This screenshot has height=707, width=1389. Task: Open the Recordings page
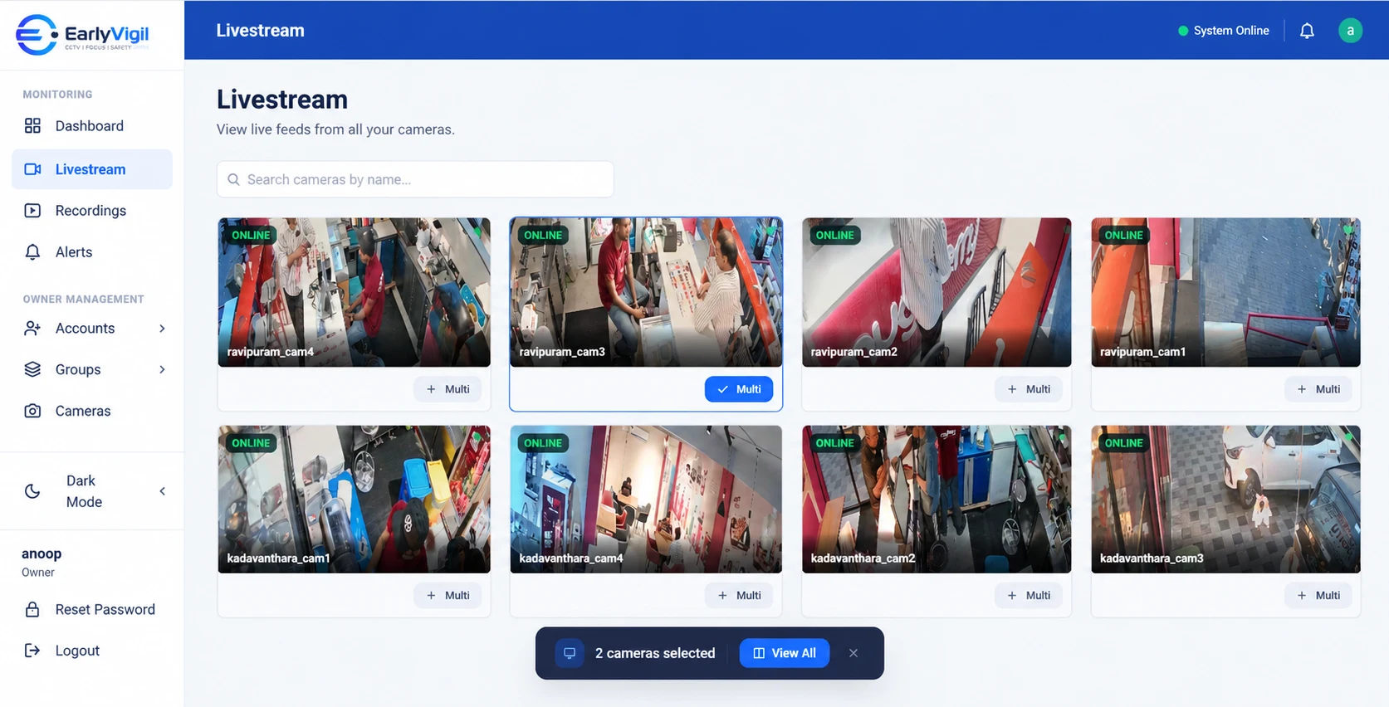92,211
